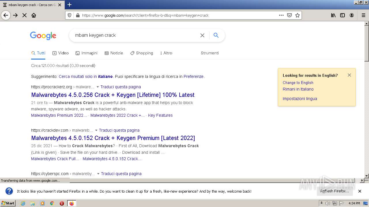The height and width of the screenshot is (207, 369).
Task: Expand cyberspc.com result options arrow
Action: (x=98, y=174)
